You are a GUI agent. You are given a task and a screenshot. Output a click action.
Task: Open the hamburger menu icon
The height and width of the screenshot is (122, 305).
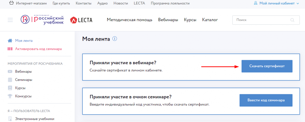10,20
